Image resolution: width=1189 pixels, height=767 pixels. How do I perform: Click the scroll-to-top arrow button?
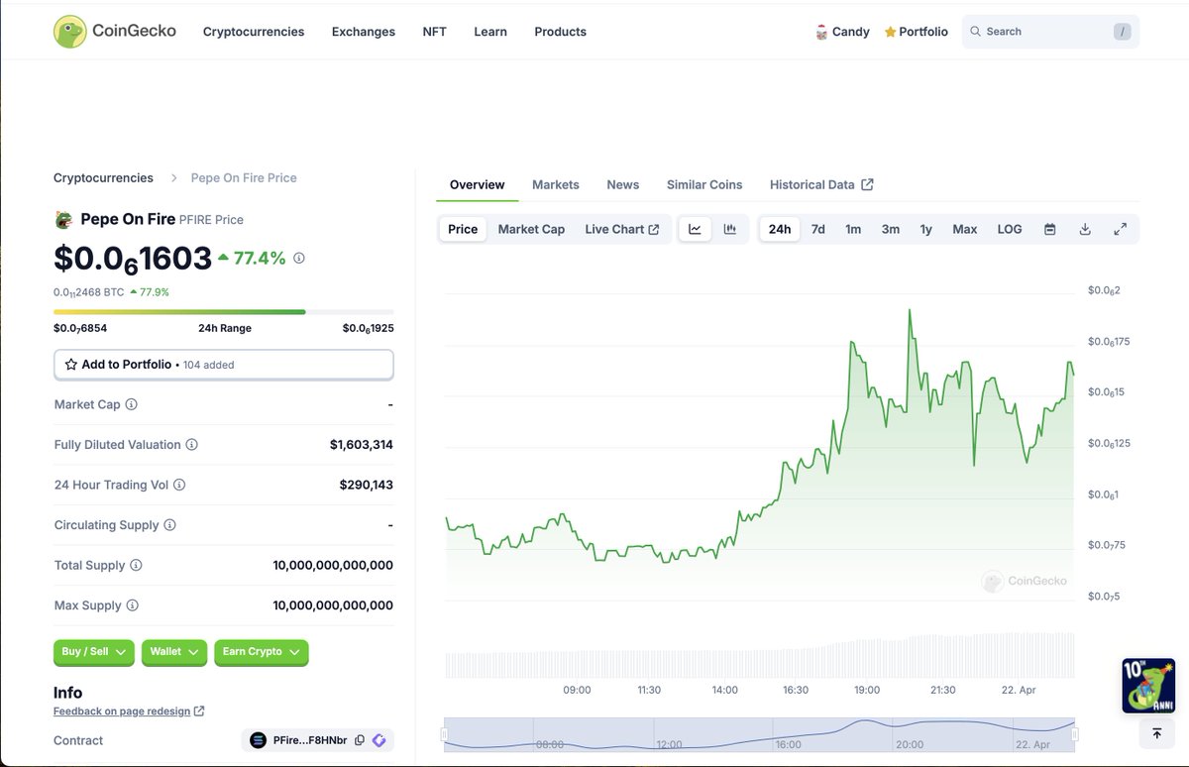point(1156,733)
